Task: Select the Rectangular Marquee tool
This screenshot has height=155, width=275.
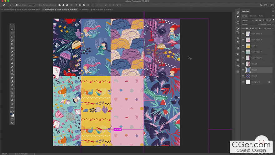Action: click(12, 33)
